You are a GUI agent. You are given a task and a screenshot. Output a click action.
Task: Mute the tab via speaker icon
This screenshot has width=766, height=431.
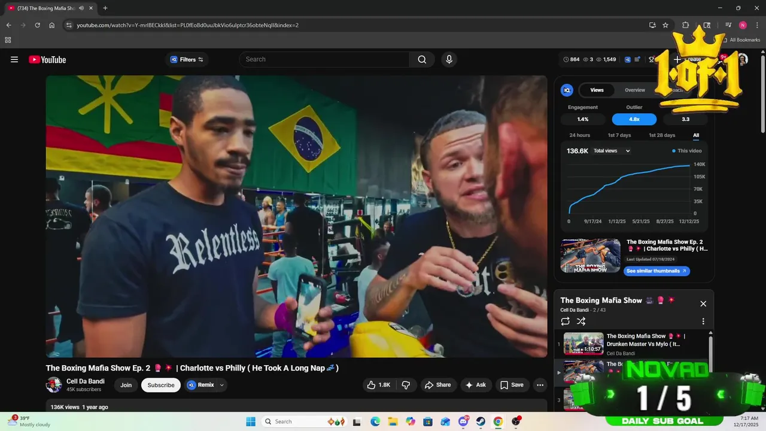[x=81, y=8]
